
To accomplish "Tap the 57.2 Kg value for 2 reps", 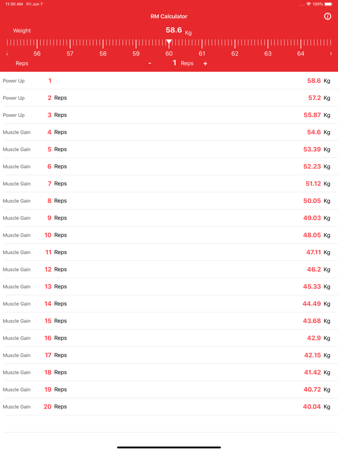I will tap(315, 98).
